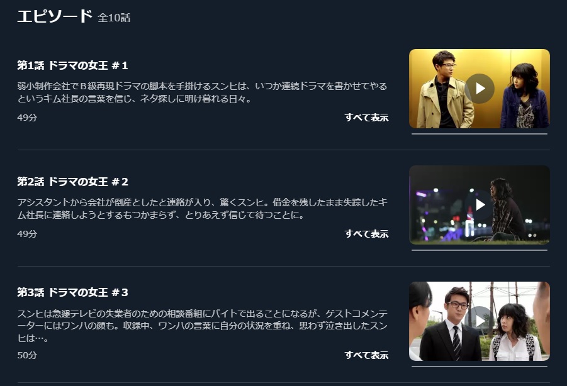Click the episode 1 description starting 弱小制作会社

202,92
